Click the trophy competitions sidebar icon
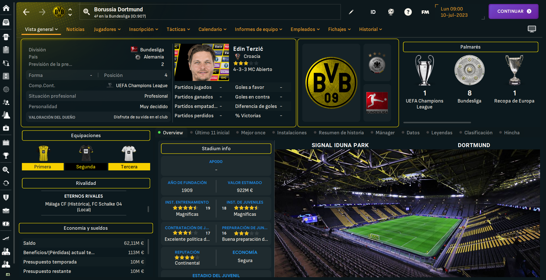The height and width of the screenshot is (280, 546). pyautogui.click(x=6, y=155)
